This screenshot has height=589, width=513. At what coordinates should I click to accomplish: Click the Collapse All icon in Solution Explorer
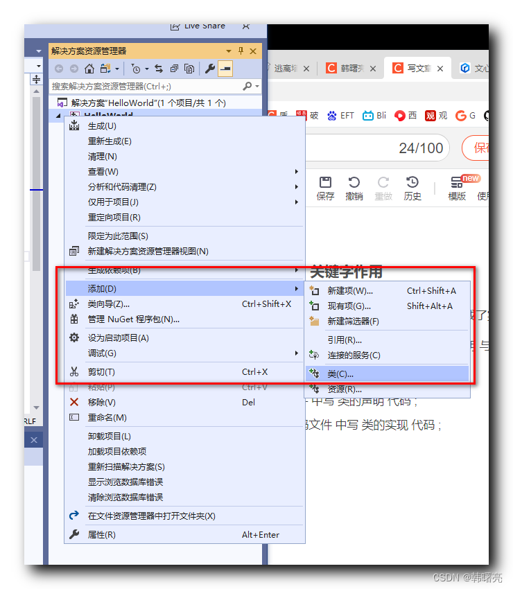175,69
